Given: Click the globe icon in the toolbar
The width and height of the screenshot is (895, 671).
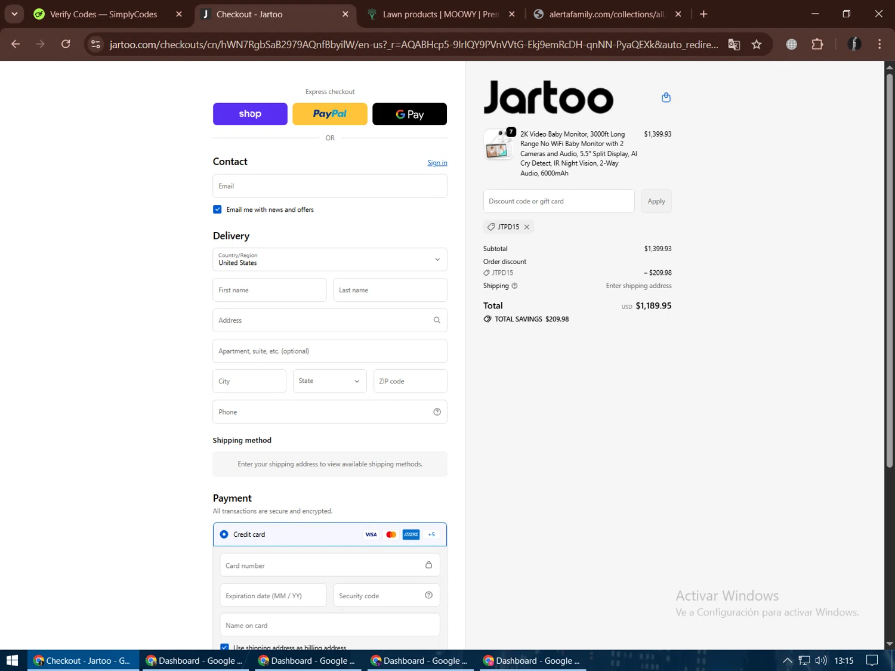Looking at the screenshot, I should pos(792,44).
